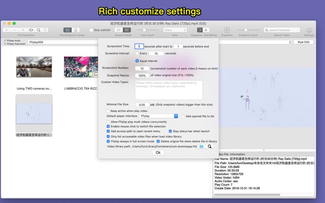Click the search filename field
This screenshot has height=203, width=325.
point(282,30)
